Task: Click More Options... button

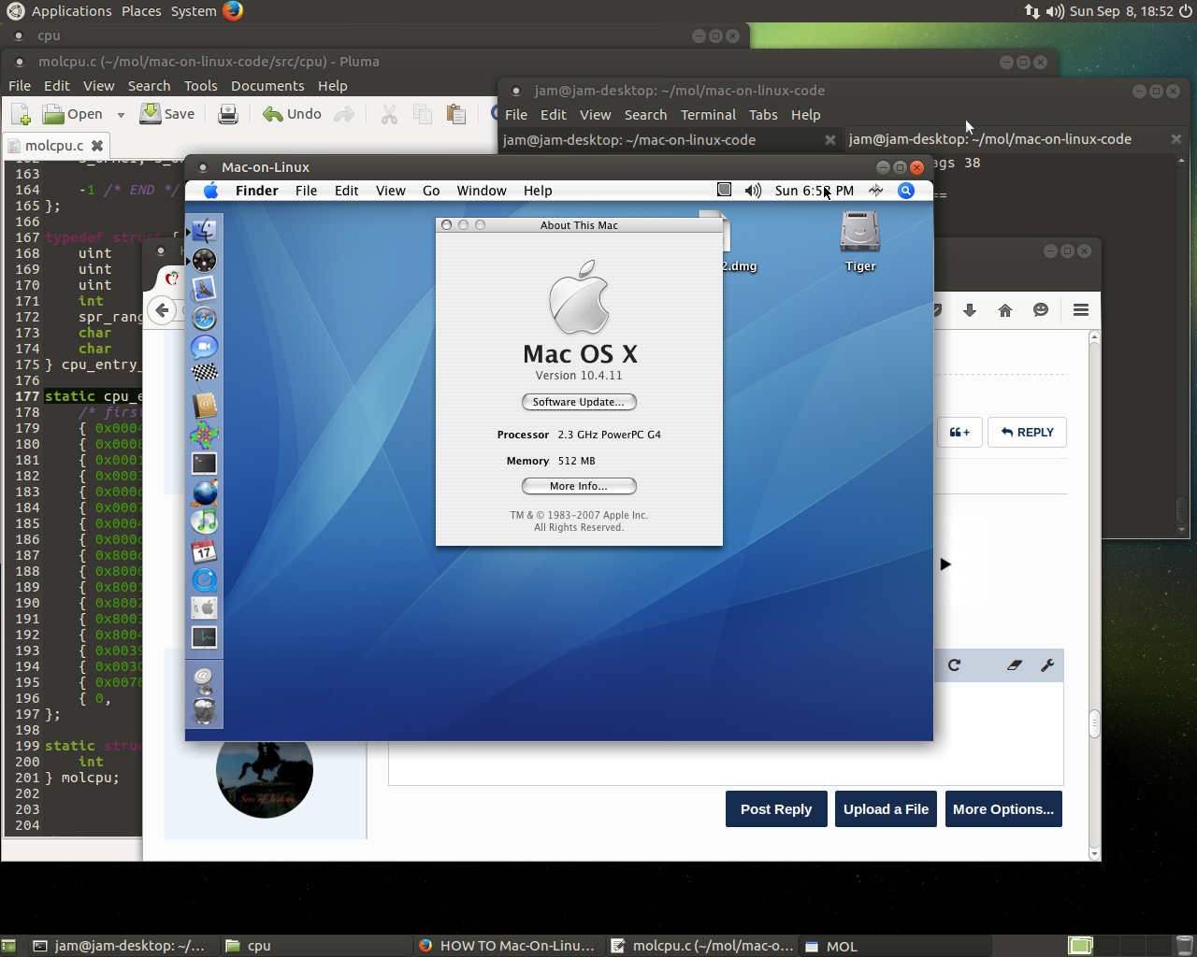Action: (x=1003, y=809)
